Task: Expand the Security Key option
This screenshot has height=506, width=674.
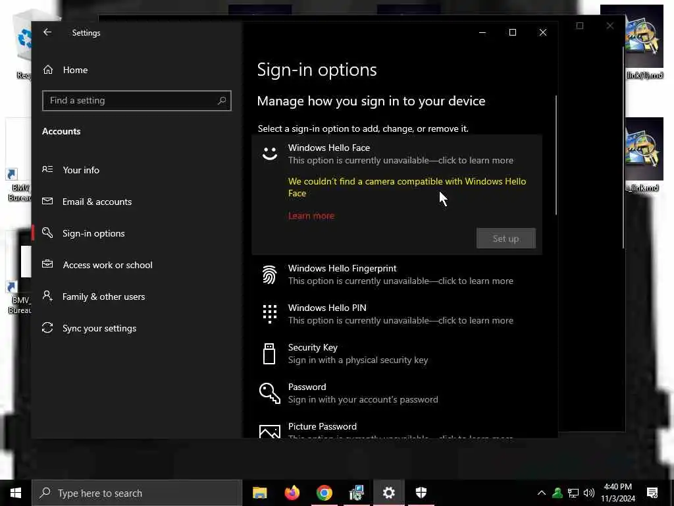Action: coord(397,354)
